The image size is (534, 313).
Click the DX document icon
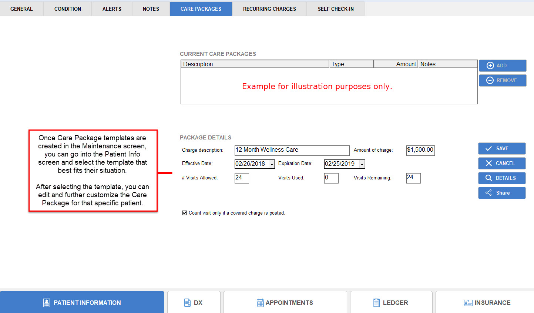point(187,303)
